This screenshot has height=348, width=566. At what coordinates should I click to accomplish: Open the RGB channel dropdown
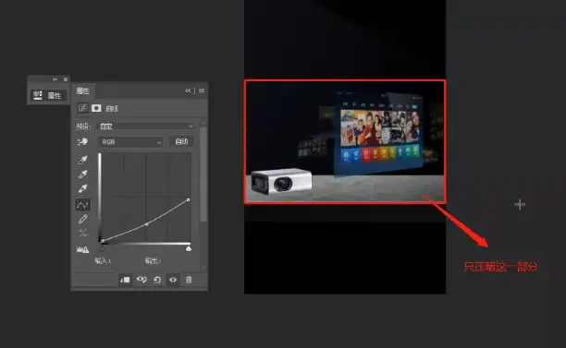coord(130,142)
